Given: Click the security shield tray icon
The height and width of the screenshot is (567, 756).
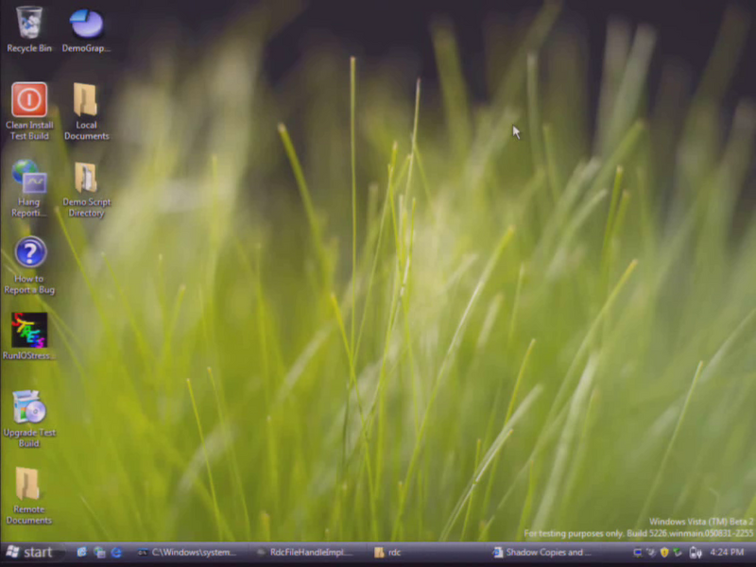Looking at the screenshot, I should (664, 553).
